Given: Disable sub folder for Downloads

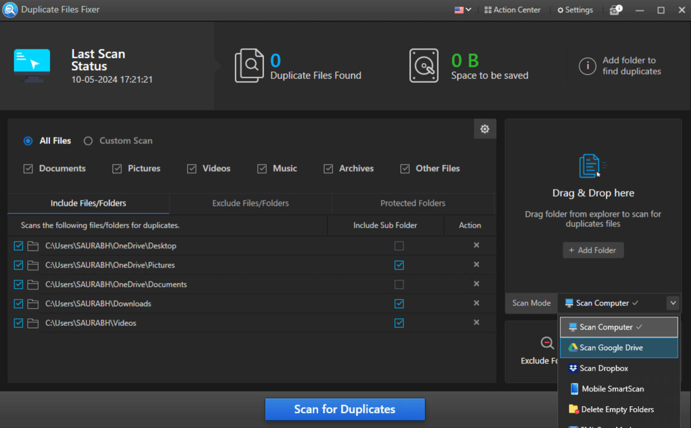Looking at the screenshot, I should 399,304.
